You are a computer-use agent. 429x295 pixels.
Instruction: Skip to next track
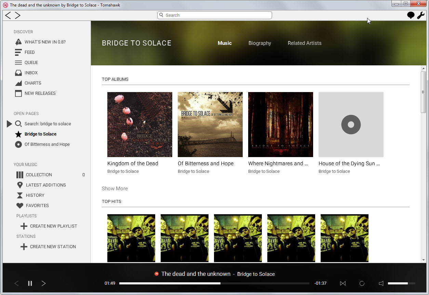tap(43, 283)
